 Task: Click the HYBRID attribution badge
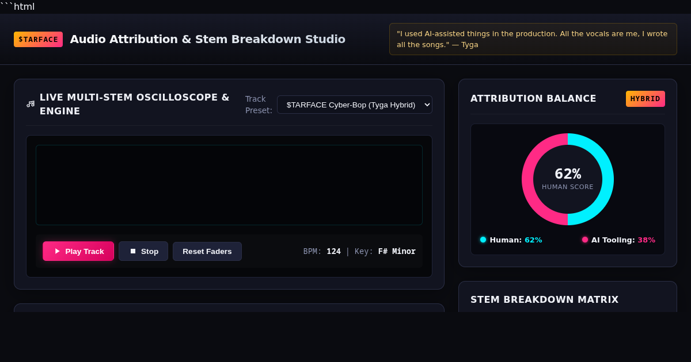(x=646, y=99)
